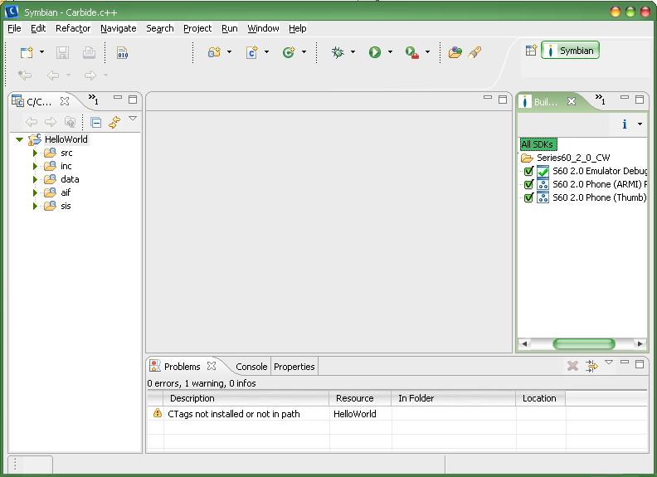Click the New C++ source file icon
The width and height of the screenshot is (657, 477).
pyautogui.click(x=252, y=52)
